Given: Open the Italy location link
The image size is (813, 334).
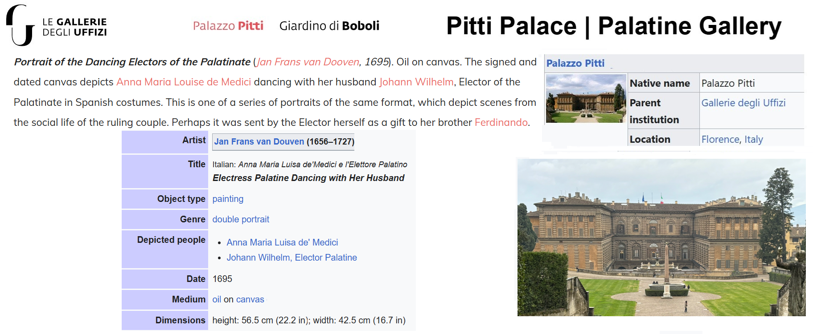Looking at the screenshot, I should [x=754, y=139].
